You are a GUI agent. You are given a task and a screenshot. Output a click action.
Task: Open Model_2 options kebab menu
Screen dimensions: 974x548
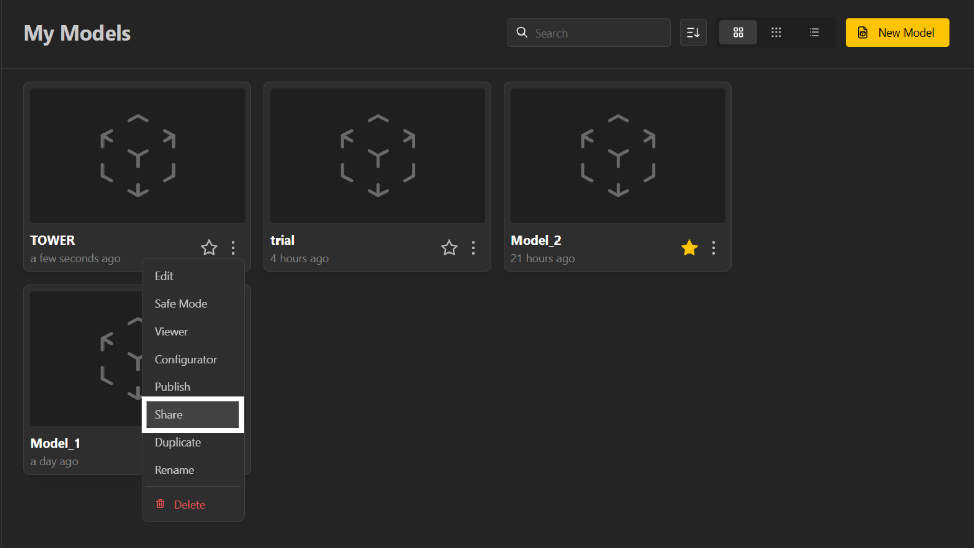(x=713, y=248)
